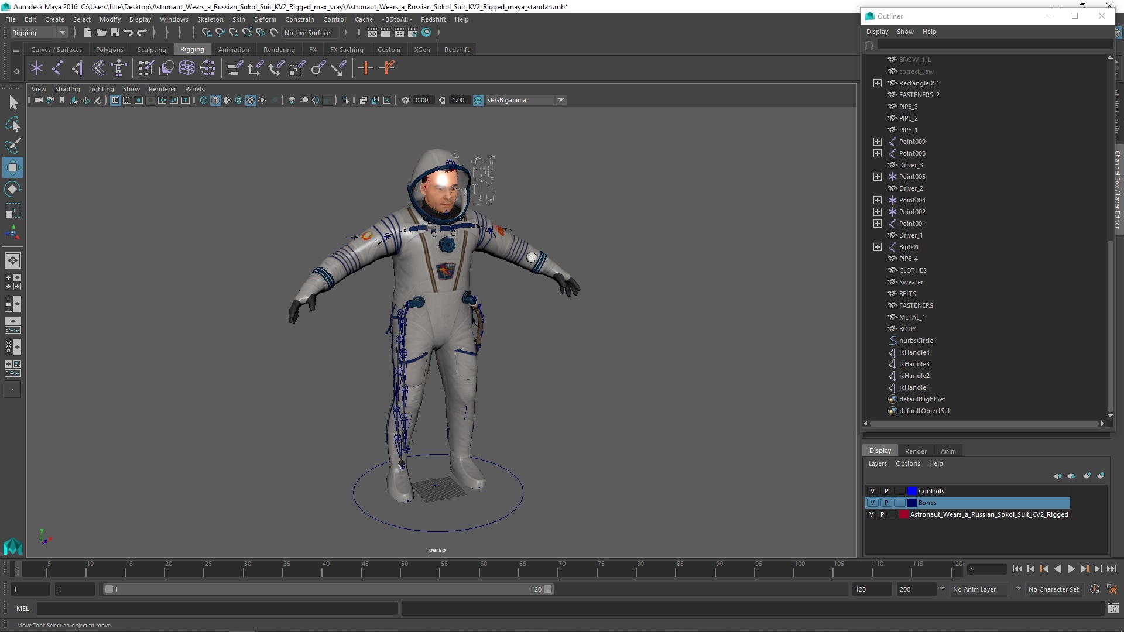Select the Lasso tool
The height and width of the screenshot is (632, 1124).
[13, 124]
